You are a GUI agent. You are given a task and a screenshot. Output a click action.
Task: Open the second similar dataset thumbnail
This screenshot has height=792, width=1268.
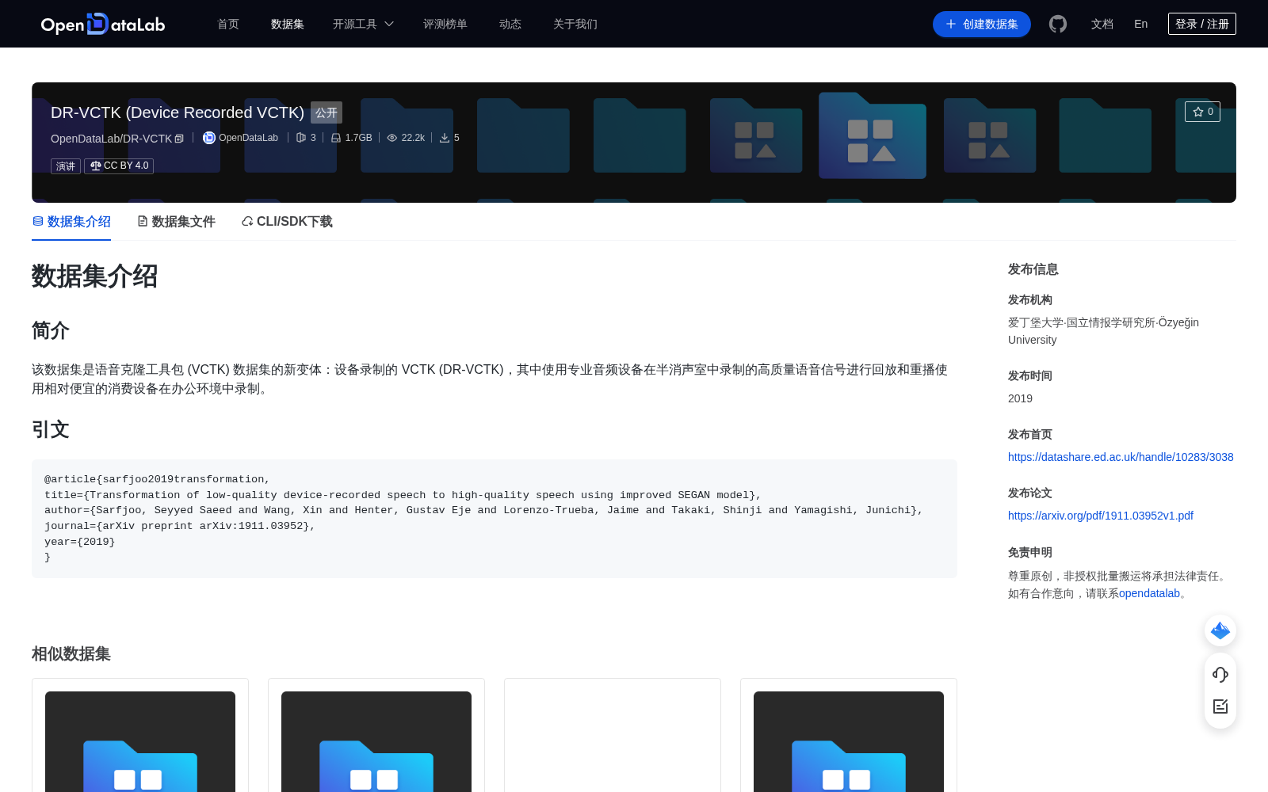click(x=376, y=741)
